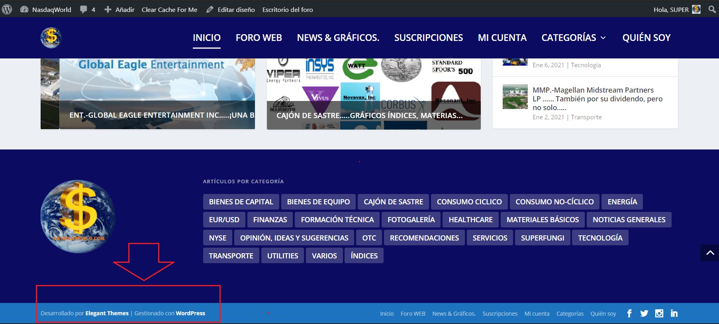Select NYSE tag

[x=217, y=238]
